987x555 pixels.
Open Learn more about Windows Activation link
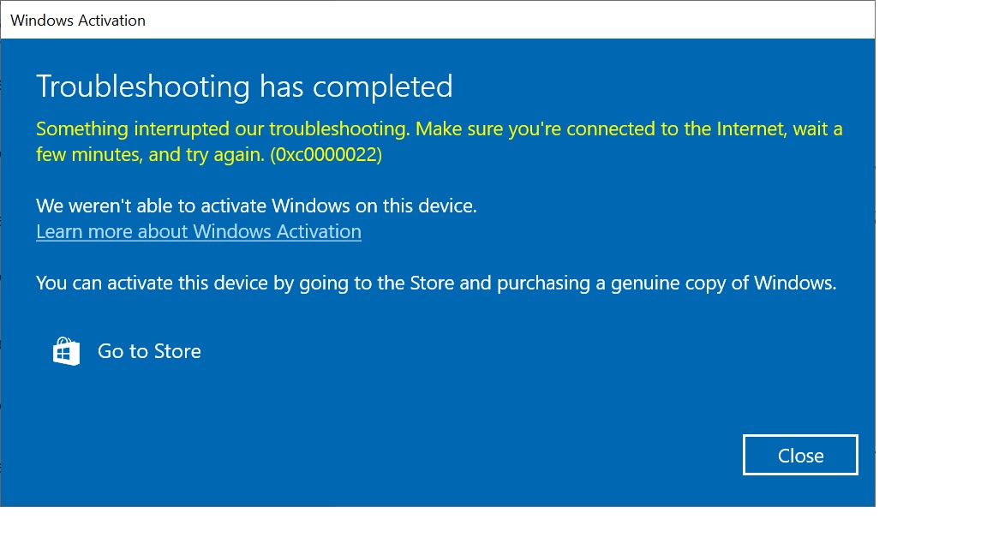(x=198, y=231)
